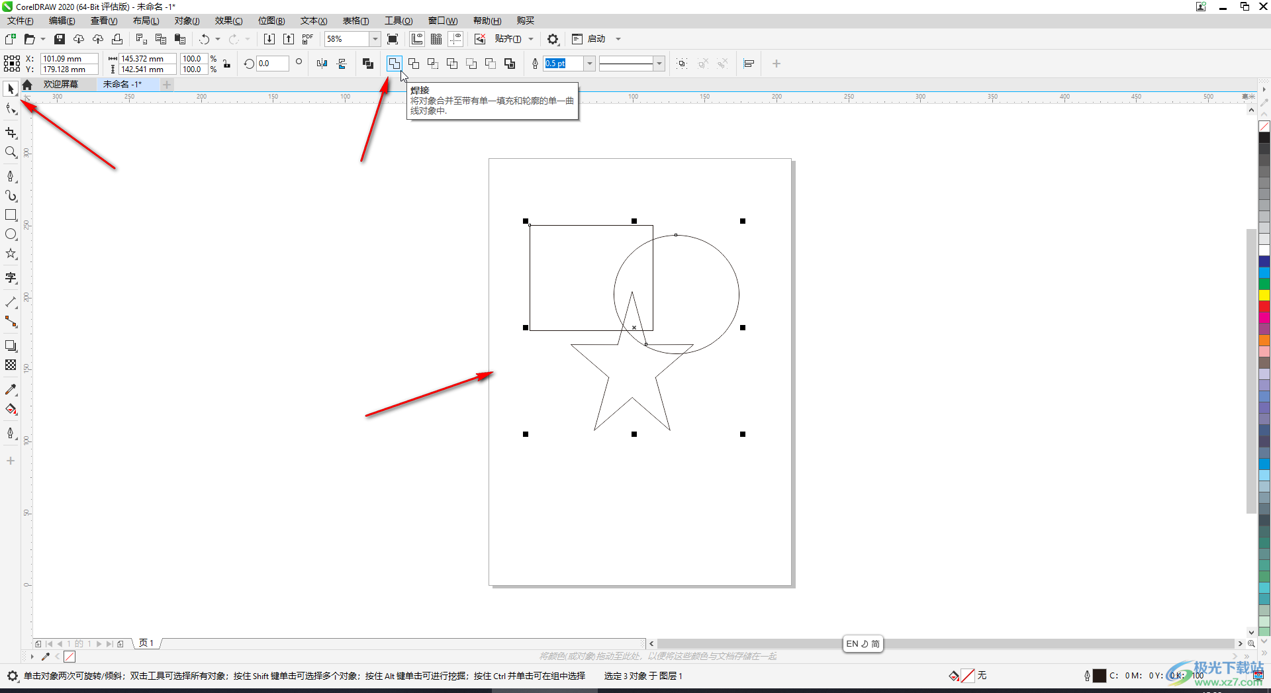Click the Group objects button
The height and width of the screenshot is (693, 1271).
click(x=682, y=64)
